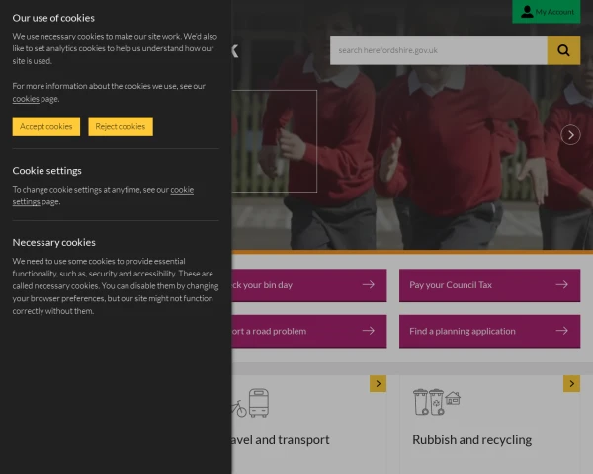Open the check your bin day button

click(x=309, y=285)
